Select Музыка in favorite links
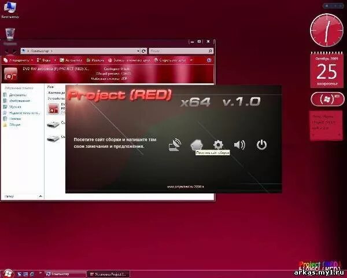The width and height of the screenshot is (347, 278). [12, 107]
